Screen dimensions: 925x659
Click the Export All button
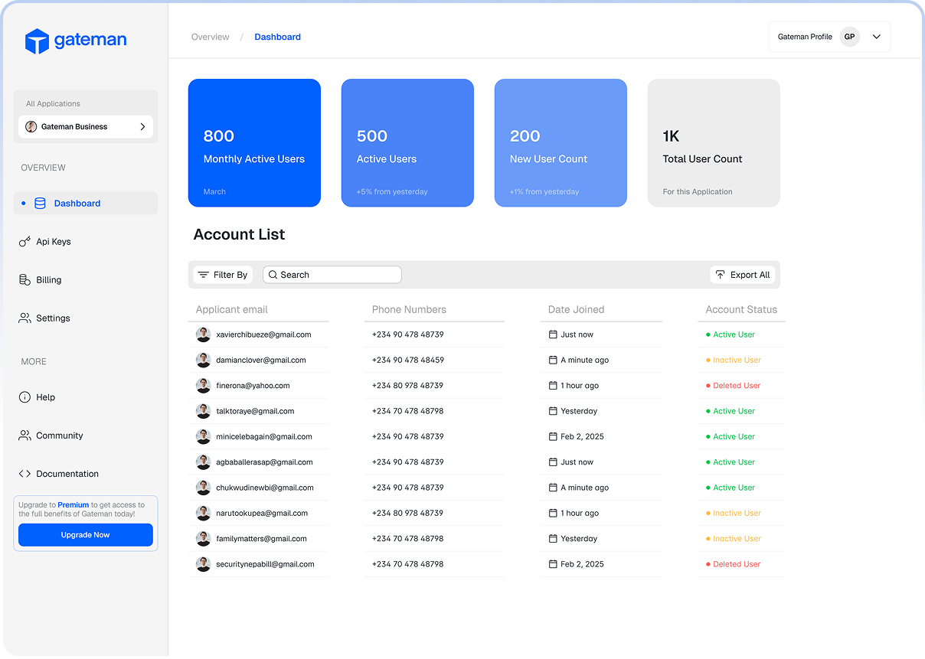click(x=743, y=275)
